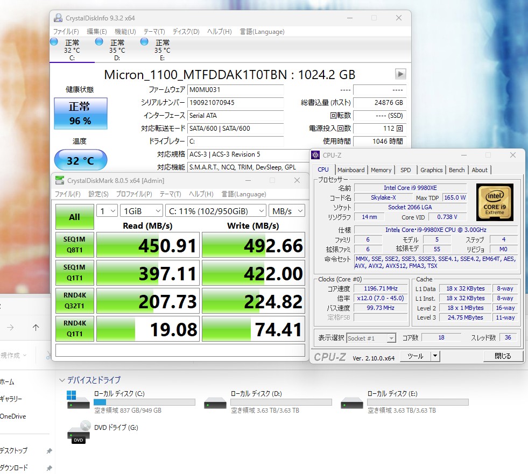The image size is (528, 474).
Task: Go to next disk with arrow button
Action: pyautogui.click(x=400, y=74)
